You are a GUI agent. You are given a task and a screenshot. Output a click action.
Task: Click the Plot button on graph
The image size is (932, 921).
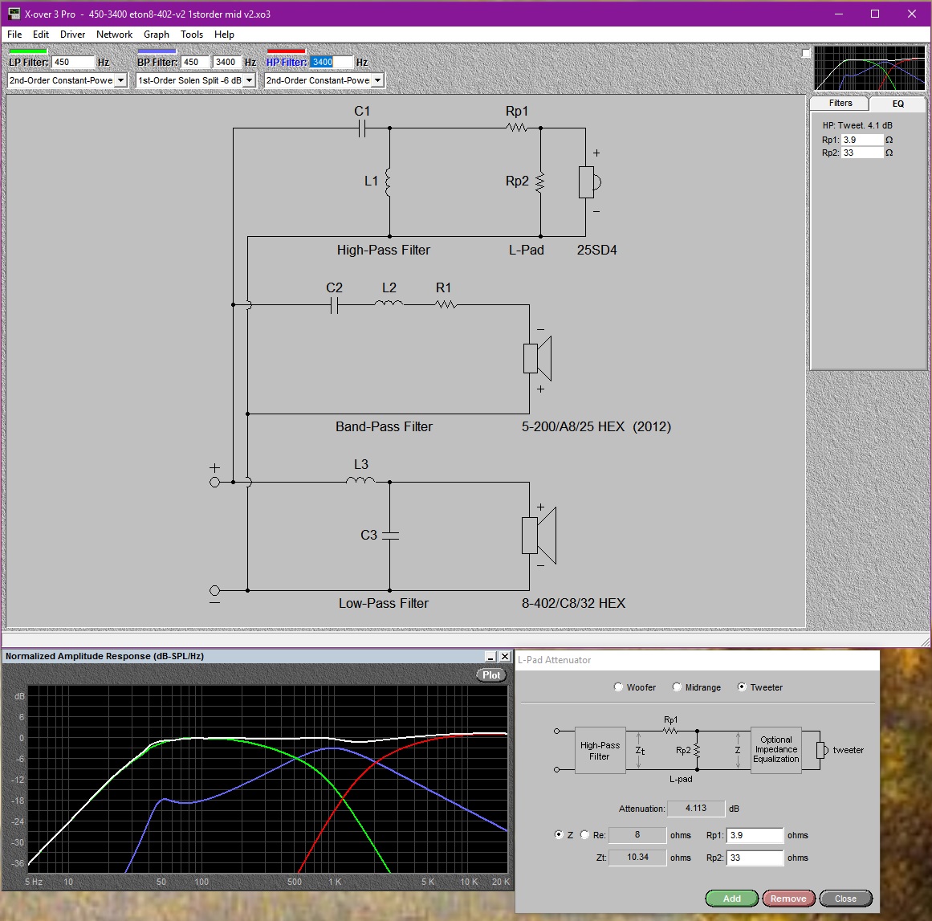(x=491, y=674)
